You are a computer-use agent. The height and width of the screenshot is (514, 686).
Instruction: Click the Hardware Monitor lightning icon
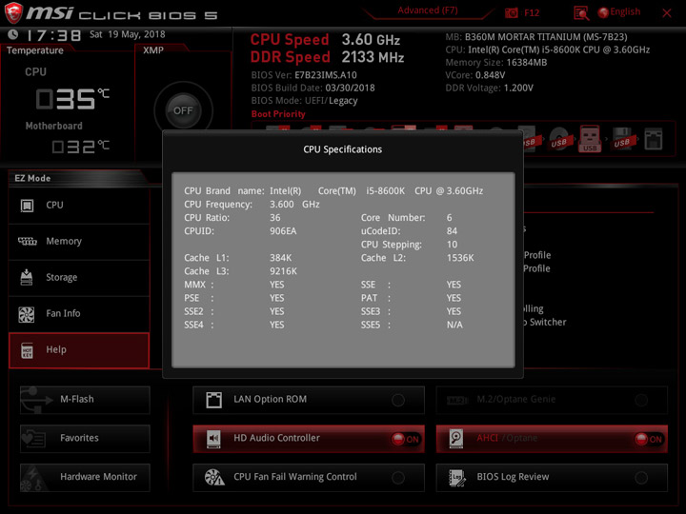[32, 478]
